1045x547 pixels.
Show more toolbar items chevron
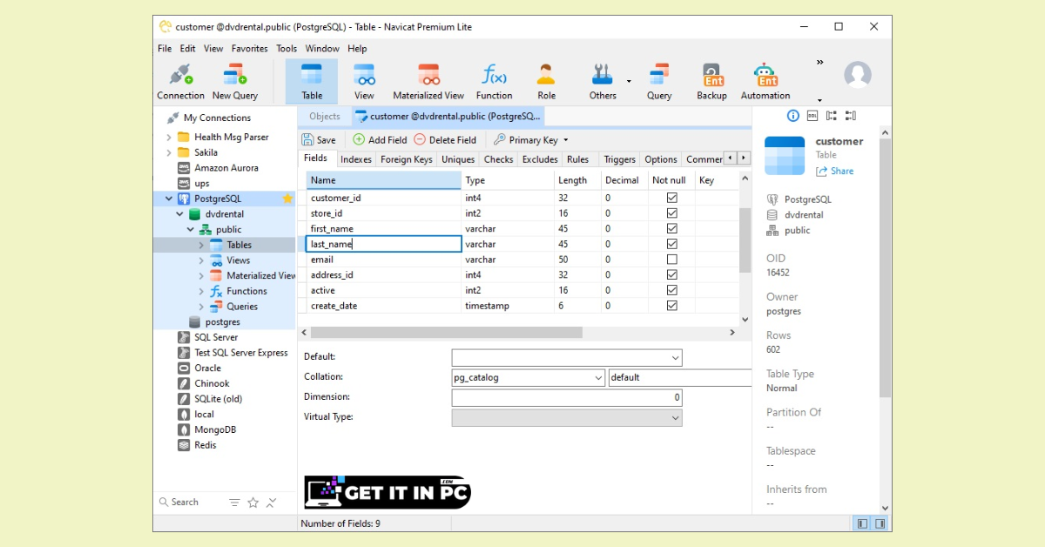coord(819,63)
